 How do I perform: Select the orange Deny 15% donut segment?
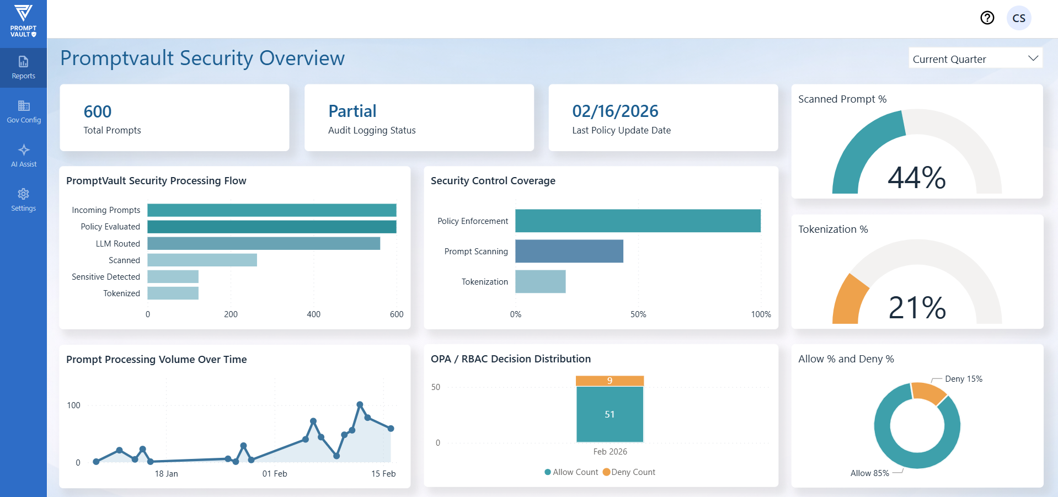coord(928,392)
